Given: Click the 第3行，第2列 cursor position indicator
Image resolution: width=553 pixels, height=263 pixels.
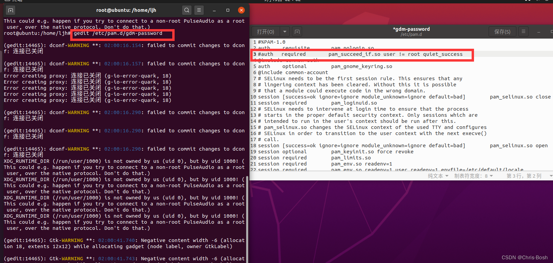Looking at the screenshot, I should 524,176.
